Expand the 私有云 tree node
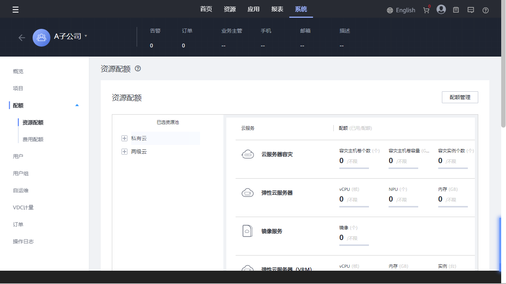The height and width of the screenshot is (284, 506). click(124, 138)
